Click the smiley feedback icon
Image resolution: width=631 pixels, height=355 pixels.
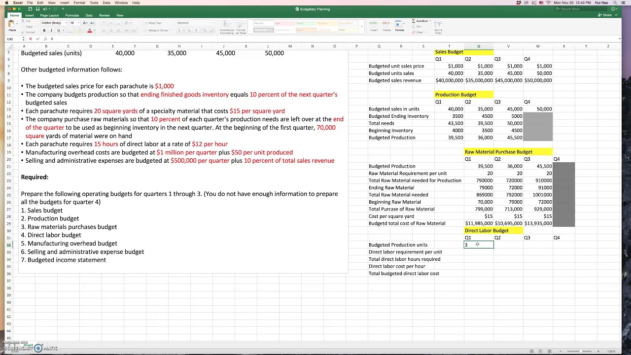click(613, 9)
